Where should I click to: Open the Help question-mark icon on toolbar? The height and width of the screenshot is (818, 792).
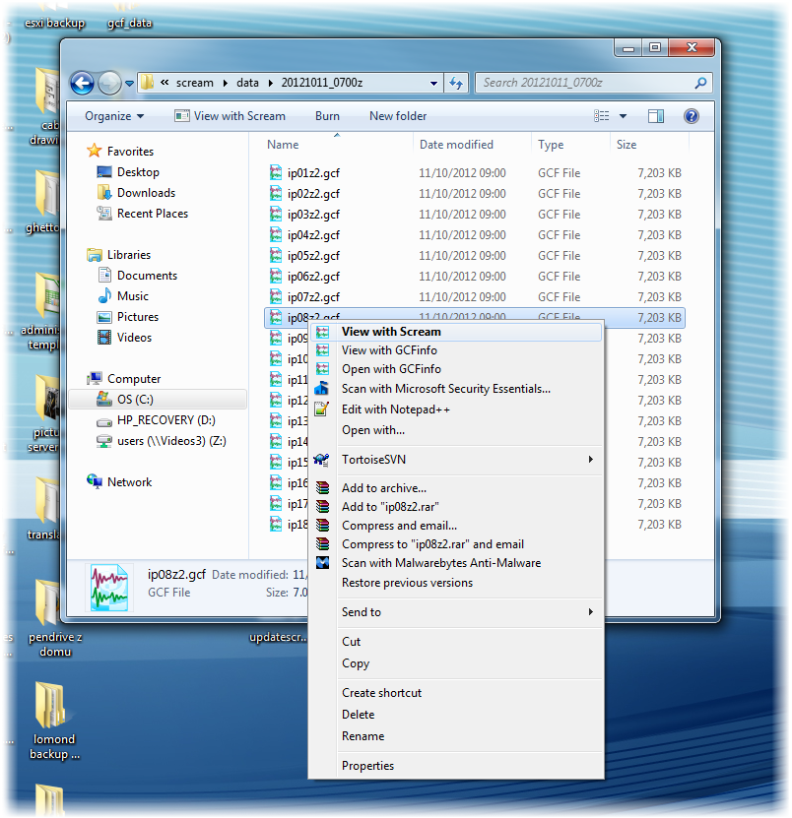pyautogui.click(x=691, y=115)
